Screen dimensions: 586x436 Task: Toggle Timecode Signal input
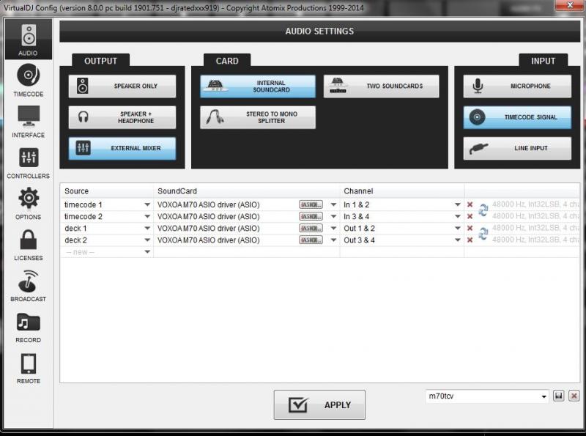coord(517,117)
